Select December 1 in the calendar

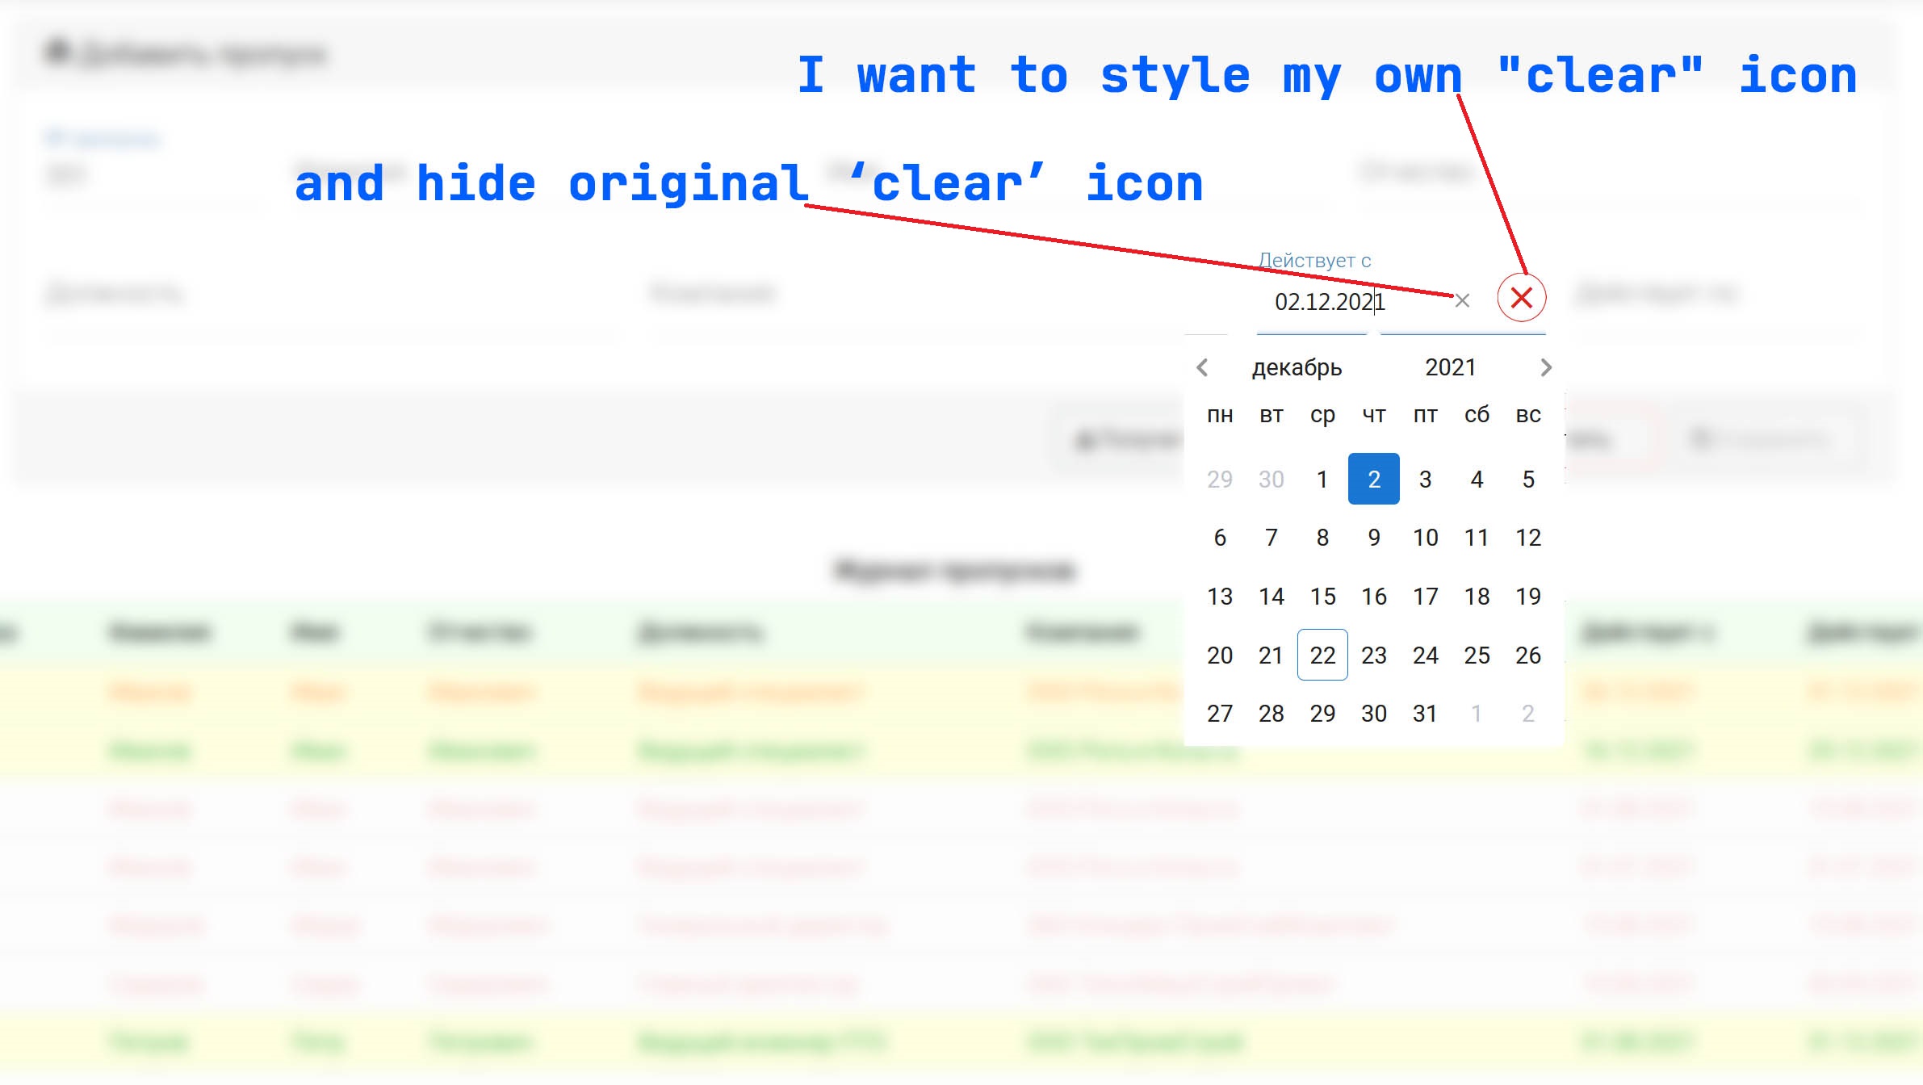coord(1322,478)
